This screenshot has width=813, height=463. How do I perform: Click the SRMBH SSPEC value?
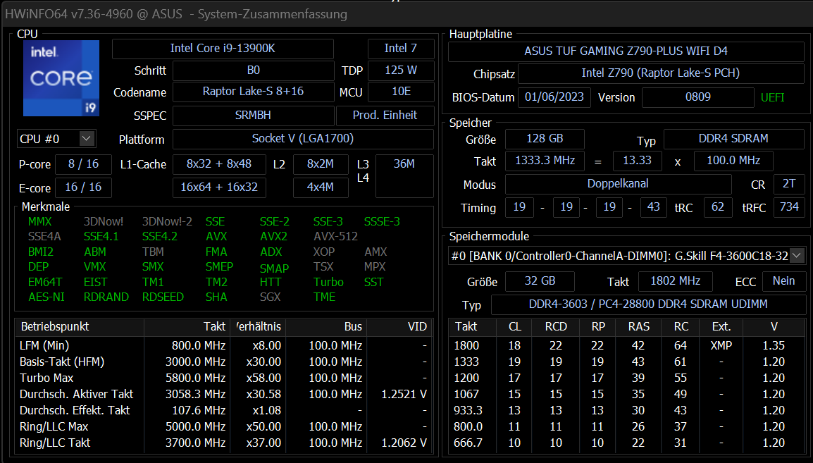[254, 116]
